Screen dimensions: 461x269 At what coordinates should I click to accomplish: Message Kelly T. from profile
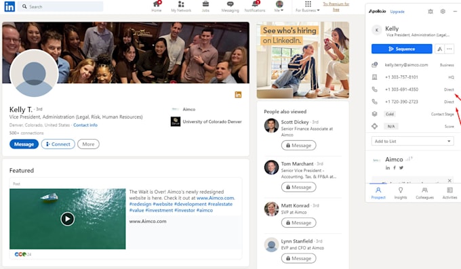(x=24, y=144)
